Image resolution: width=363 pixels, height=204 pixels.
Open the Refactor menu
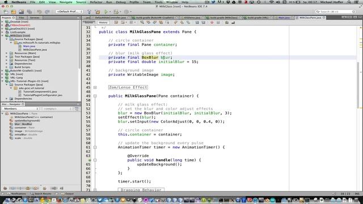pyautogui.click(x=96, y=2)
